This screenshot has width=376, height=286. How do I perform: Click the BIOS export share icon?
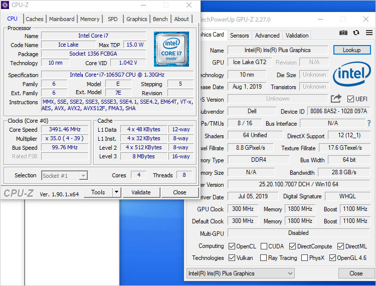[336, 99]
